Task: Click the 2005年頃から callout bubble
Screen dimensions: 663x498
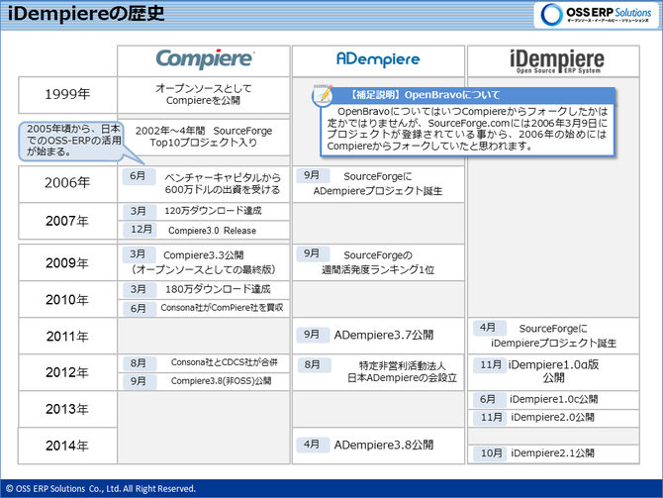Action: (72, 141)
